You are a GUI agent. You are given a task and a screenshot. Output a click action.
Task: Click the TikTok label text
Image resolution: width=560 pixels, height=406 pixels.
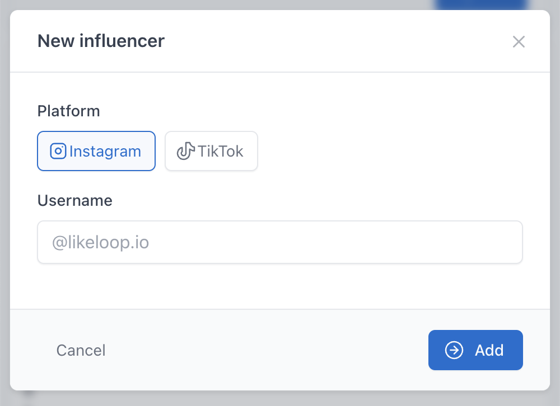221,151
